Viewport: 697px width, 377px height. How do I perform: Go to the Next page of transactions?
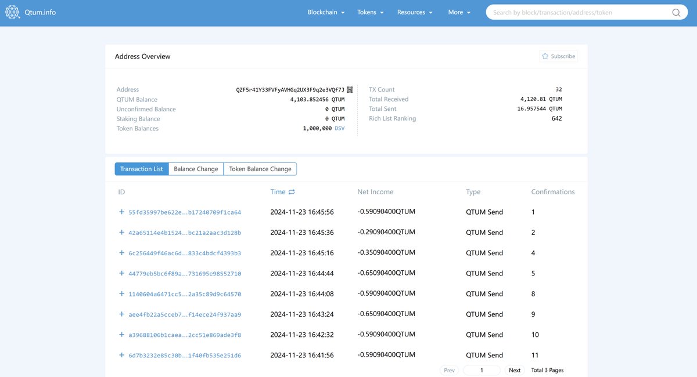515,369
